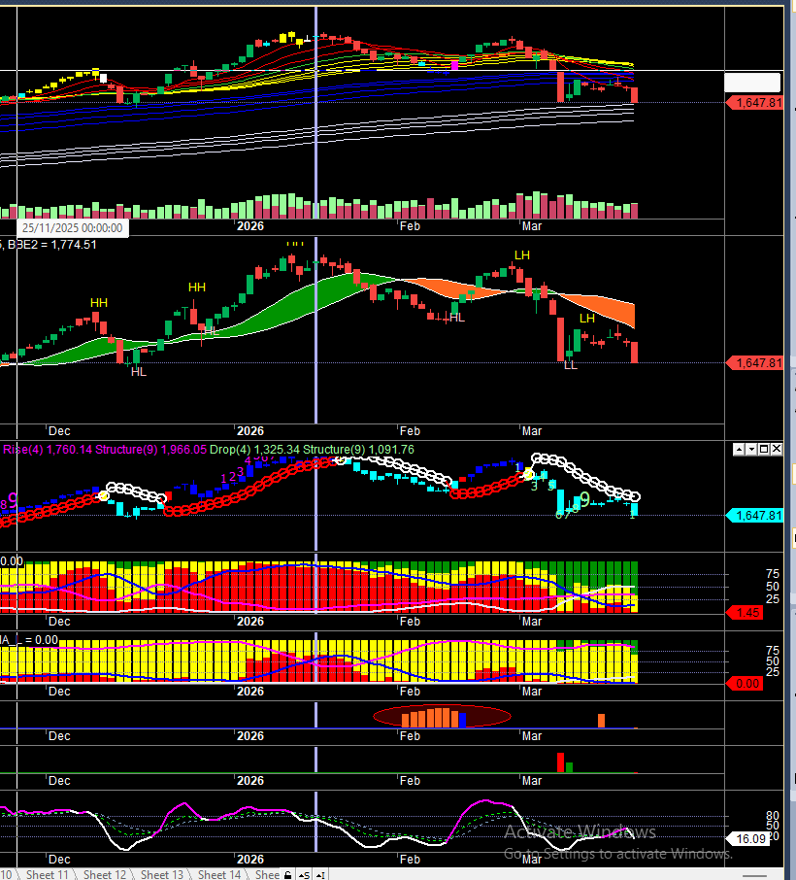Click the Feb axis label on swing pane
Screen dimensions: 796x880
coord(410,431)
